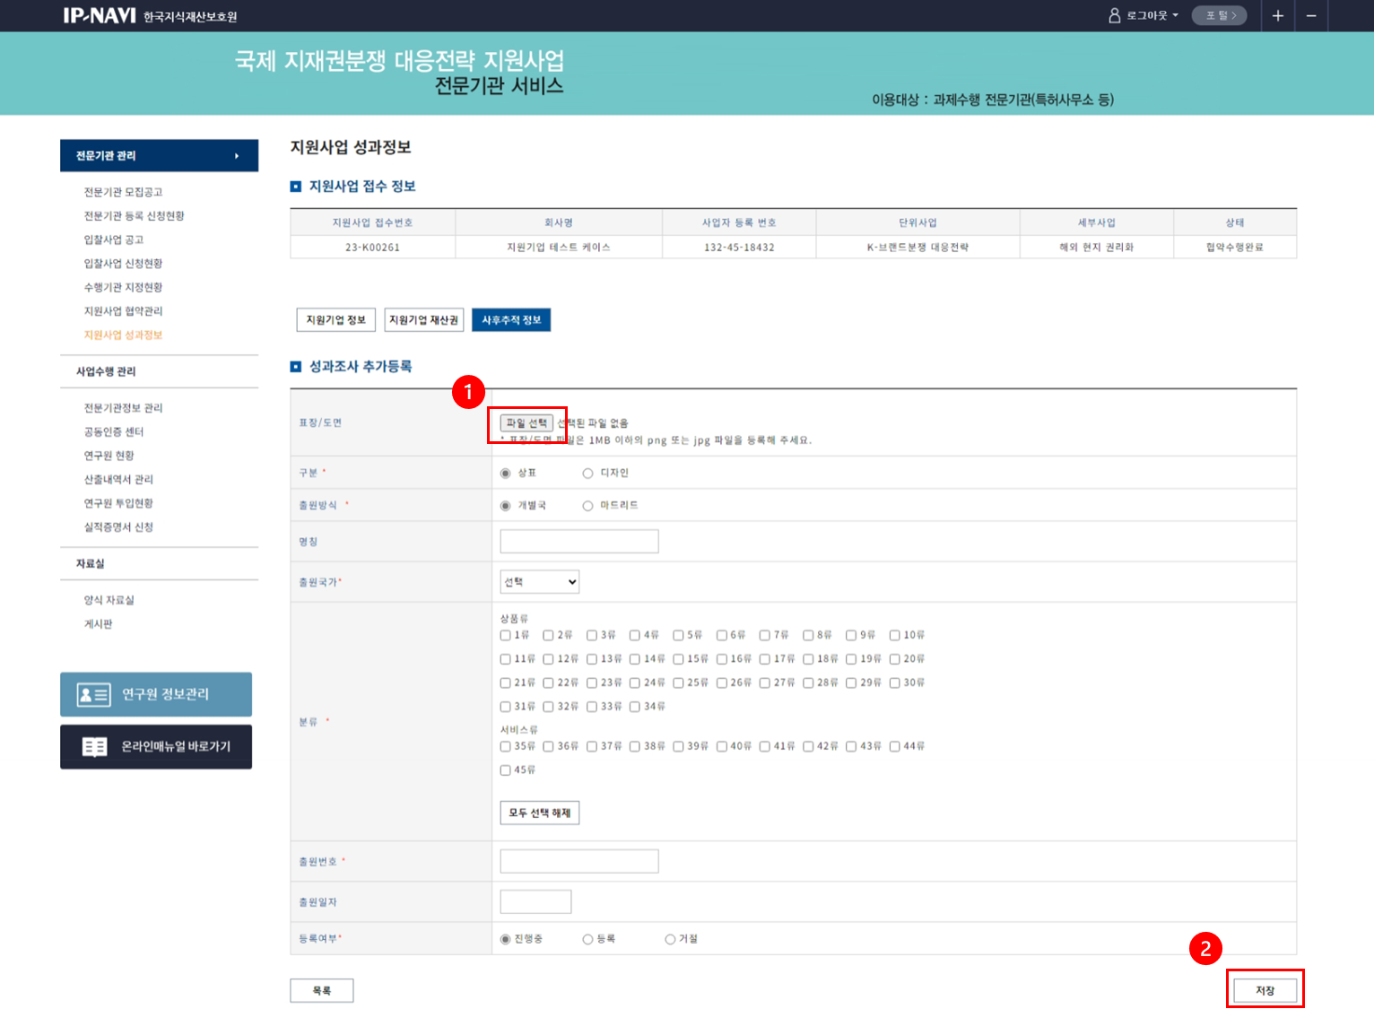The width and height of the screenshot is (1374, 1009).
Task: Click the 파일 선택 button
Action: tap(526, 423)
